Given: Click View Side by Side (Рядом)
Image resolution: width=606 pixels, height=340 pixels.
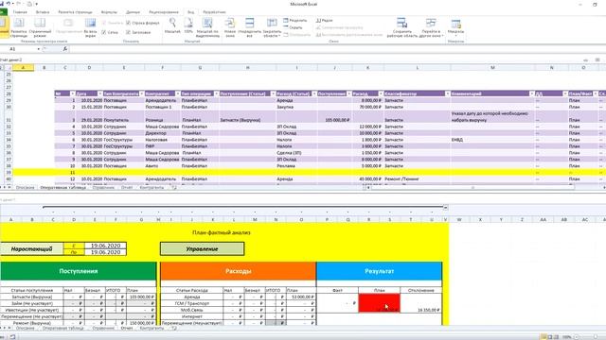Looking at the screenshot, I should [x=324, y=21].
